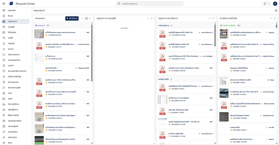This screenshot has width=279, height=145.
Task: Expand the อยู่ระหว่างดำเนินการ column to fullscreen
Action: tap(213, 19)
